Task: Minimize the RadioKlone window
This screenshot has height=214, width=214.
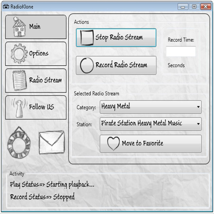Action: click(183, 7)
